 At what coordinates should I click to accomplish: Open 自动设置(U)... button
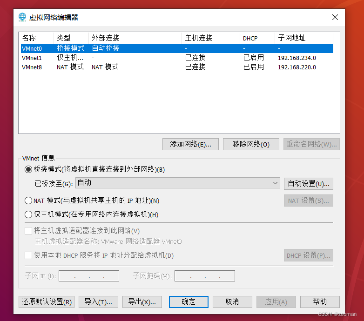point(309,184)
